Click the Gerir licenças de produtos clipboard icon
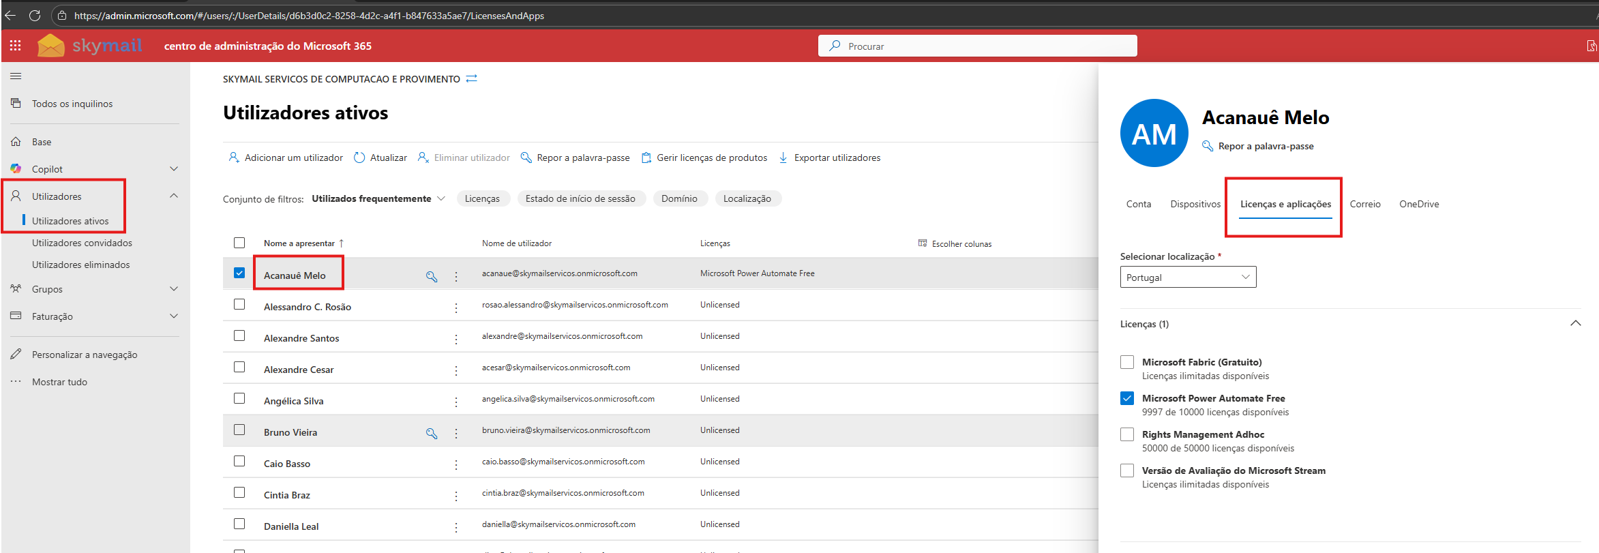 pyautogui.click(x=646, y=158)
